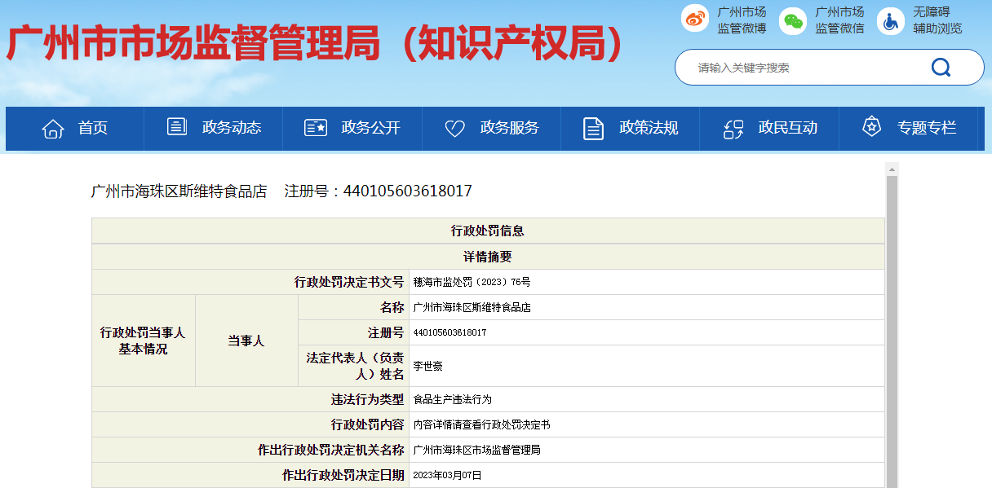Click the badge icon beside 专题专栏
The width and height of the screenshot is (992, 488).
coord(872,127)
